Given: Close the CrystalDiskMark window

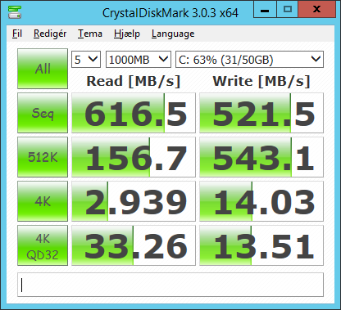Looking at the screenshot, I should click(316, 10).
